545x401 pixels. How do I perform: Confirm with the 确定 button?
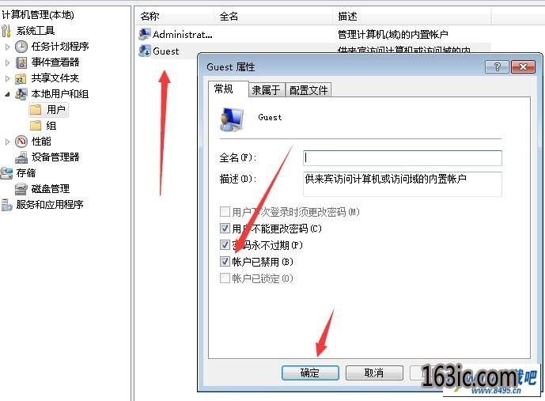coord(310,373)
